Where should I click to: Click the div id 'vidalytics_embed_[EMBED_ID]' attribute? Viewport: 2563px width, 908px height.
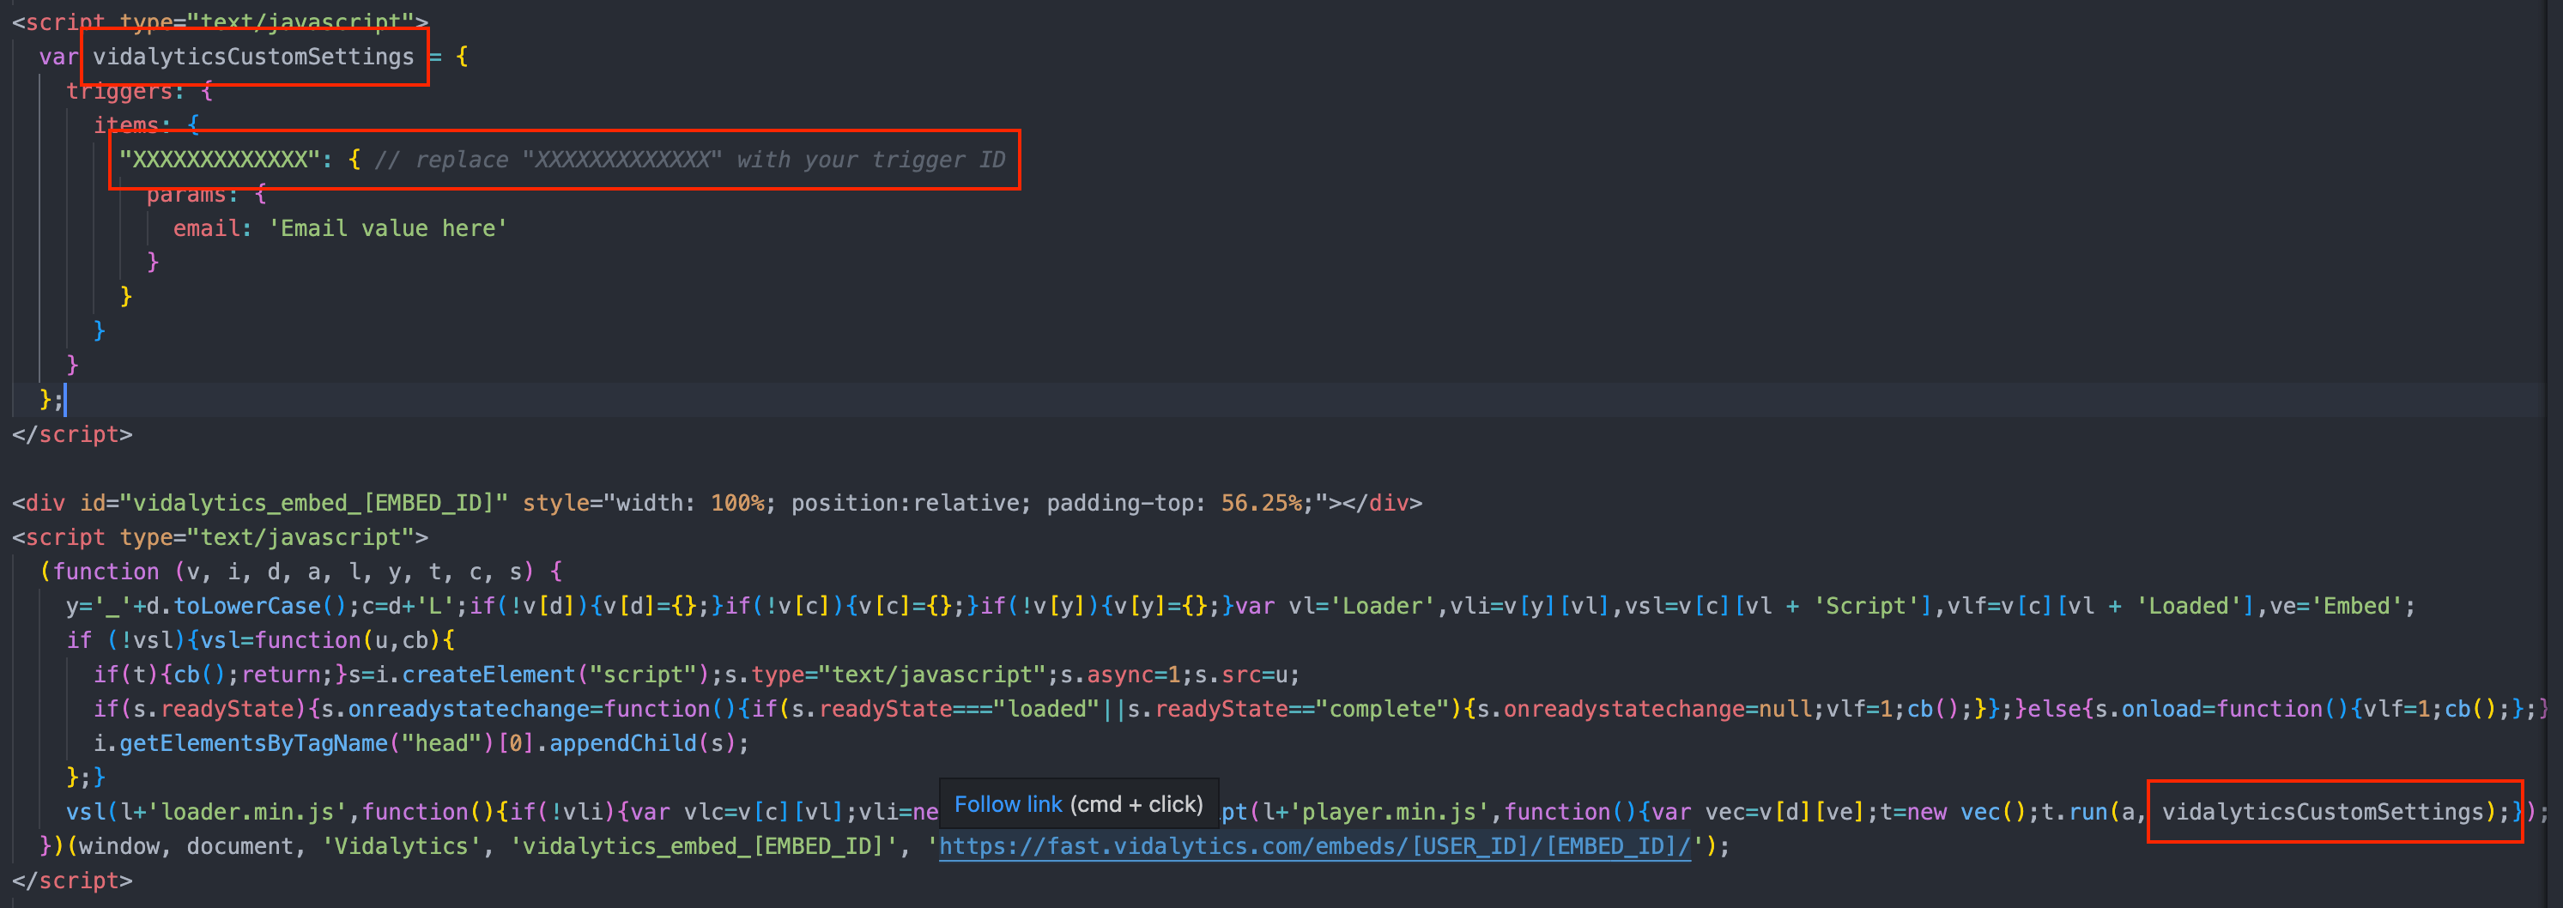point(294,503)
